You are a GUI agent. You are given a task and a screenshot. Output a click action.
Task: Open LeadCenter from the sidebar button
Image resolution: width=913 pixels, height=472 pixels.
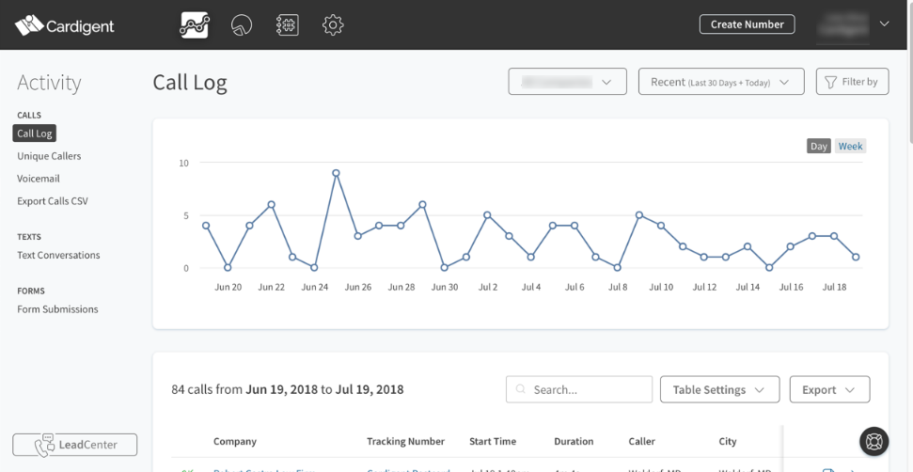click(74, 445)
